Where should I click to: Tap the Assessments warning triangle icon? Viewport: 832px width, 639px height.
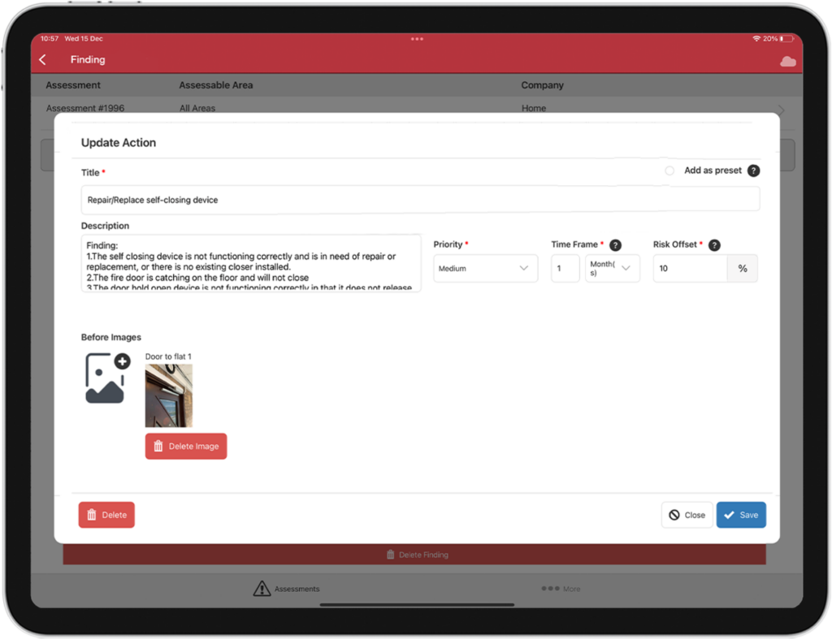point(262,588)
